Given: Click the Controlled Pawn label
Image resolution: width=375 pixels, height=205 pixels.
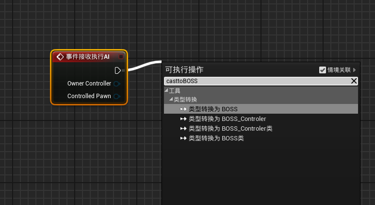Looking at the screenshot, I should tap(89, 96).
